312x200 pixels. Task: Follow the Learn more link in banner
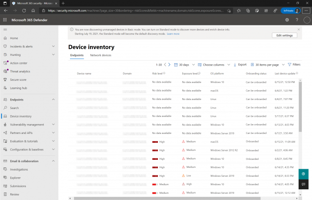(173, 33)
